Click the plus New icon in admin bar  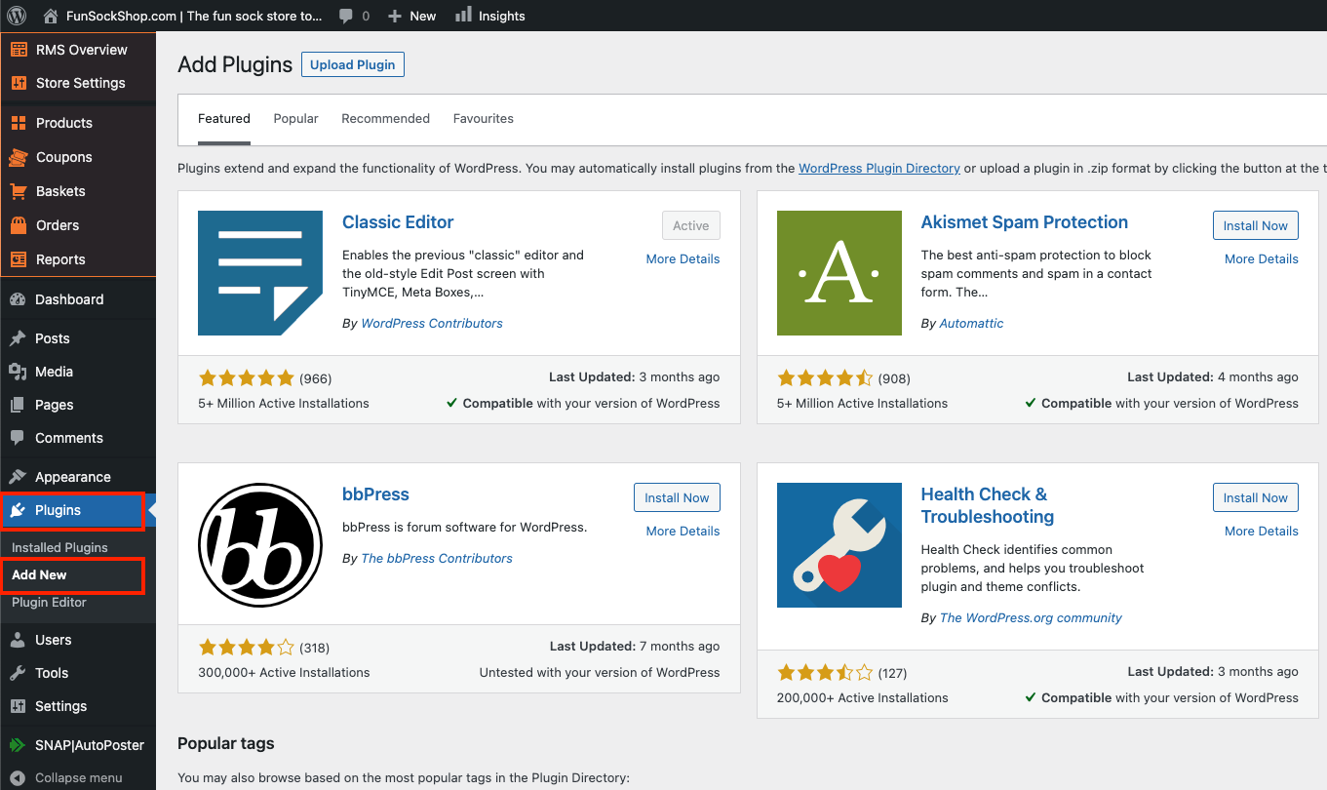tap(394, 17)
